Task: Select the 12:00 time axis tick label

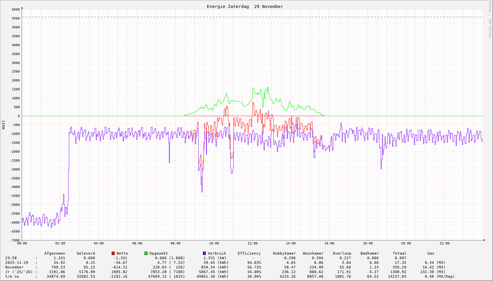Action: 252,243
